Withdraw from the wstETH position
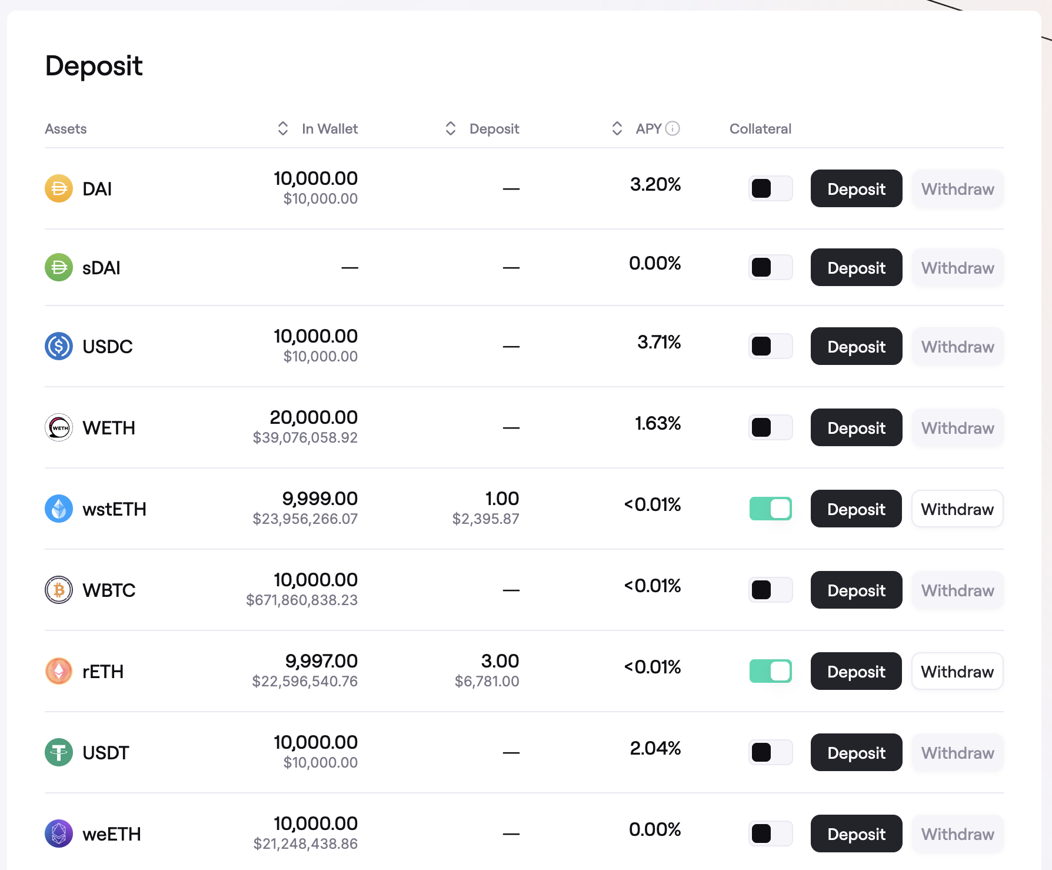The image size is (1052, 870). tap(957, 509)
